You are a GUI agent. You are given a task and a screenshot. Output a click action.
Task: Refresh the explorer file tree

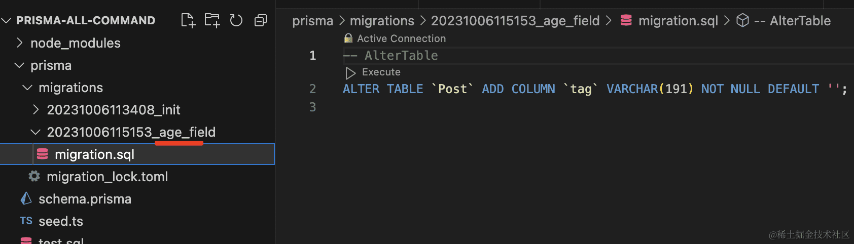[236, 20]
